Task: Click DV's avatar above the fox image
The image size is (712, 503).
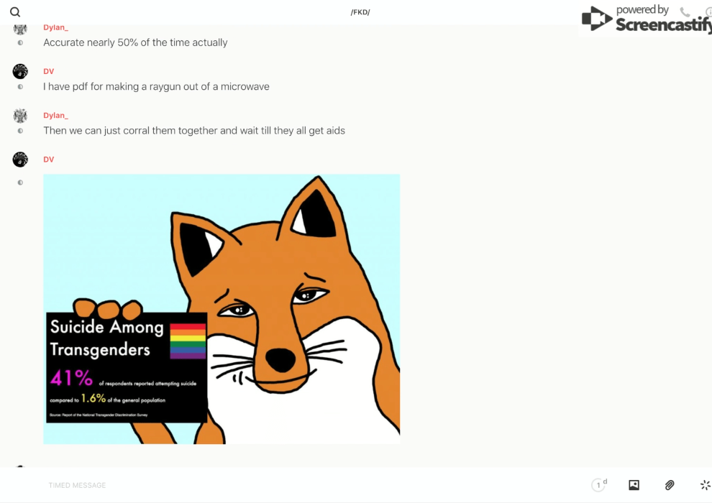Action: pos(20,160)
